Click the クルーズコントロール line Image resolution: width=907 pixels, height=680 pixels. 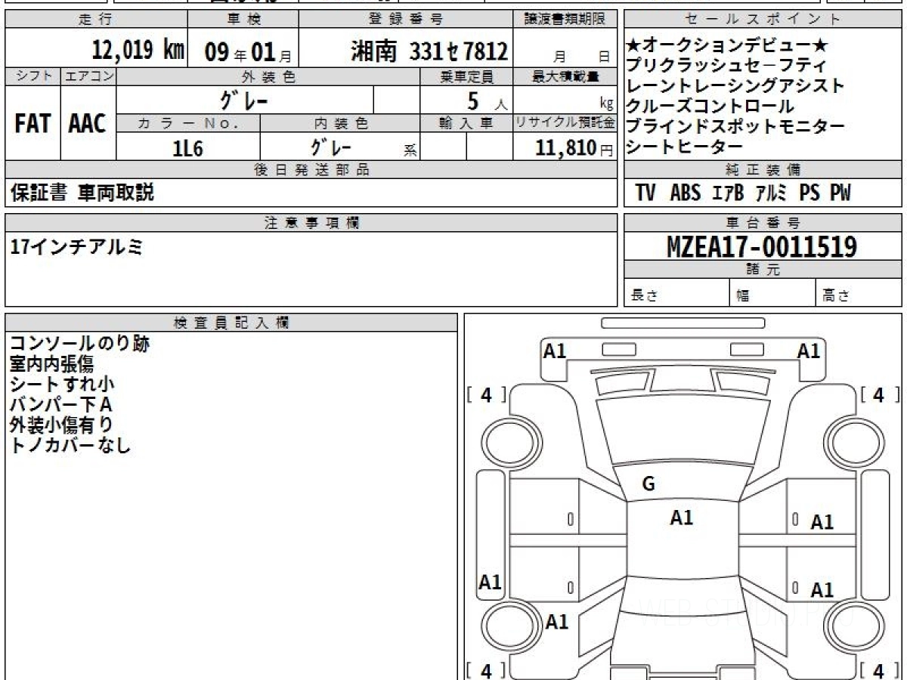(x=710, y=107)
